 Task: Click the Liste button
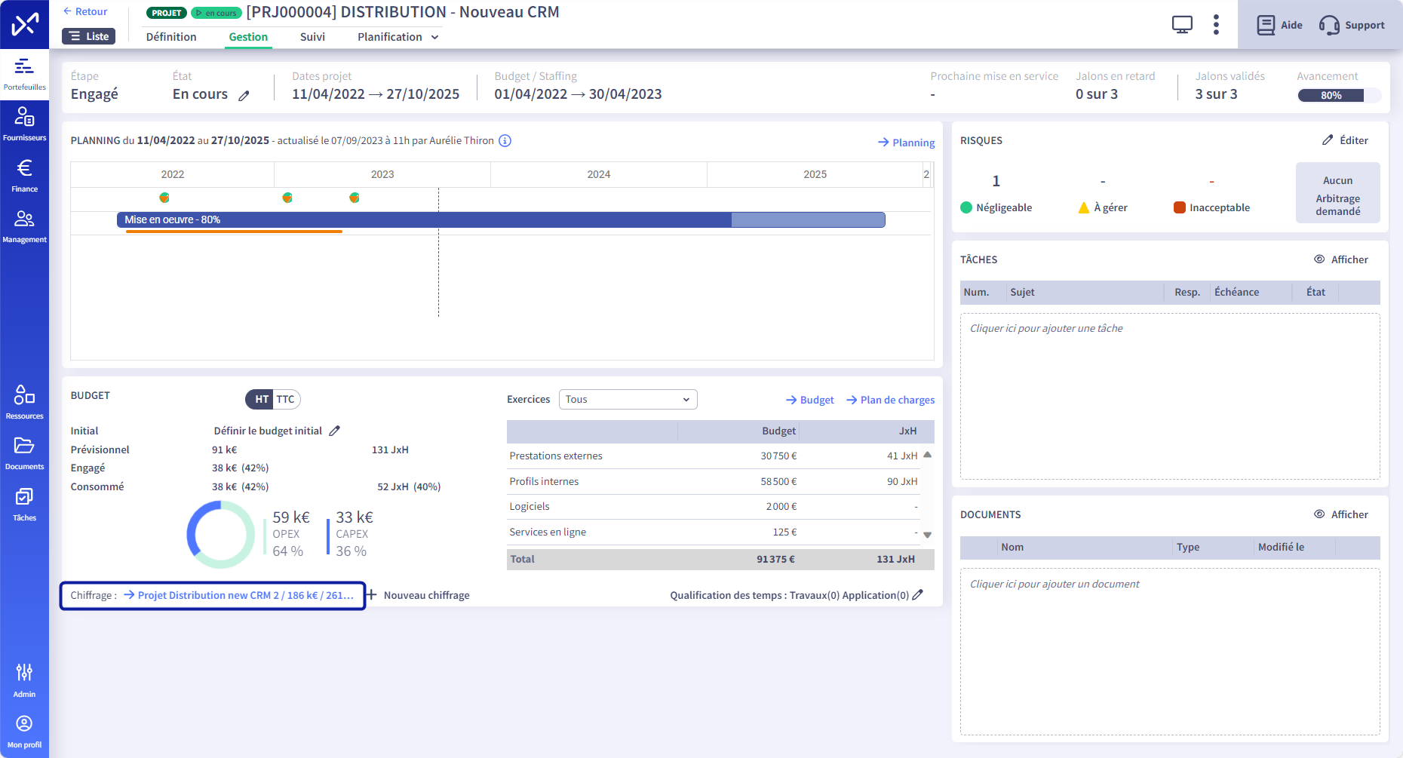tap(89, 36)
